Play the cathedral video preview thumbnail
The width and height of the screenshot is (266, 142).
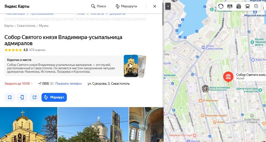pos(131,66)
